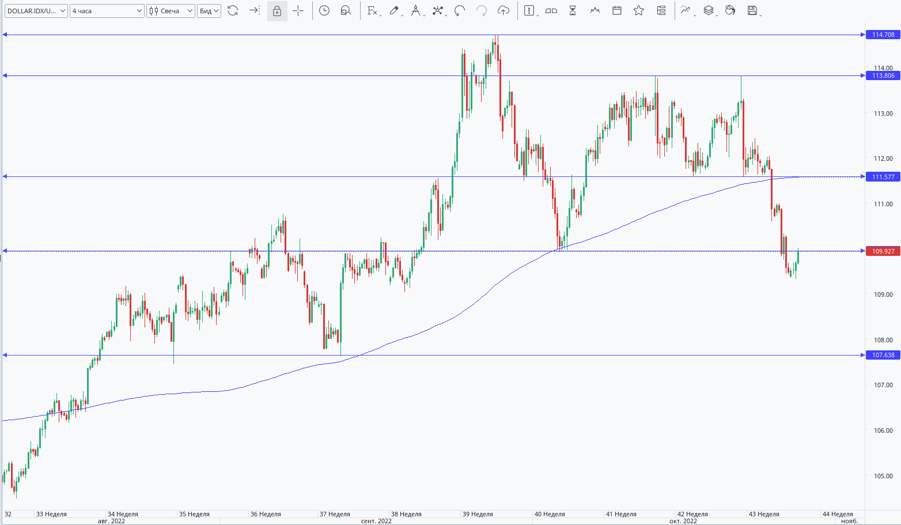Select the 111.577 price level label

click(x=883, y=177)
